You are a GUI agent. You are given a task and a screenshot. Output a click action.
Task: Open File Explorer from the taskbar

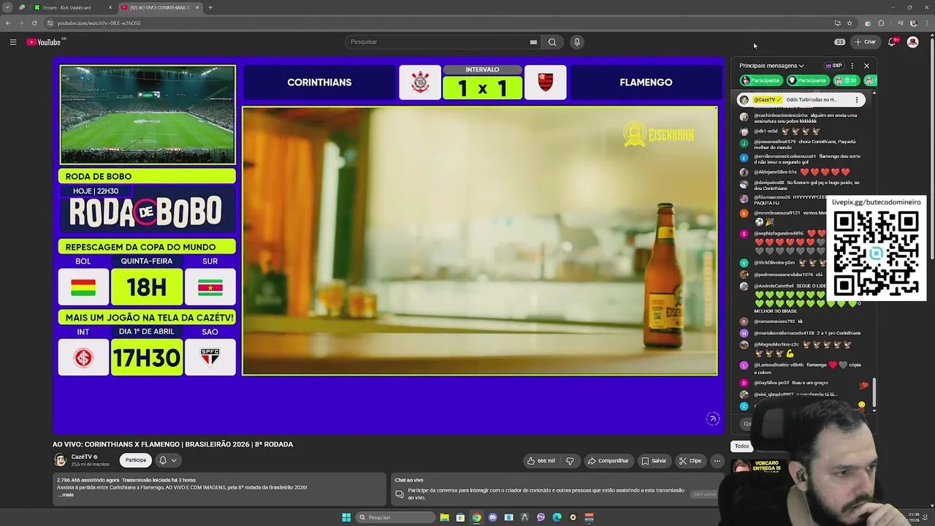click(444, 517)
